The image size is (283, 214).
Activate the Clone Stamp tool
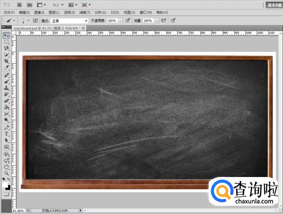click(7, 88)
